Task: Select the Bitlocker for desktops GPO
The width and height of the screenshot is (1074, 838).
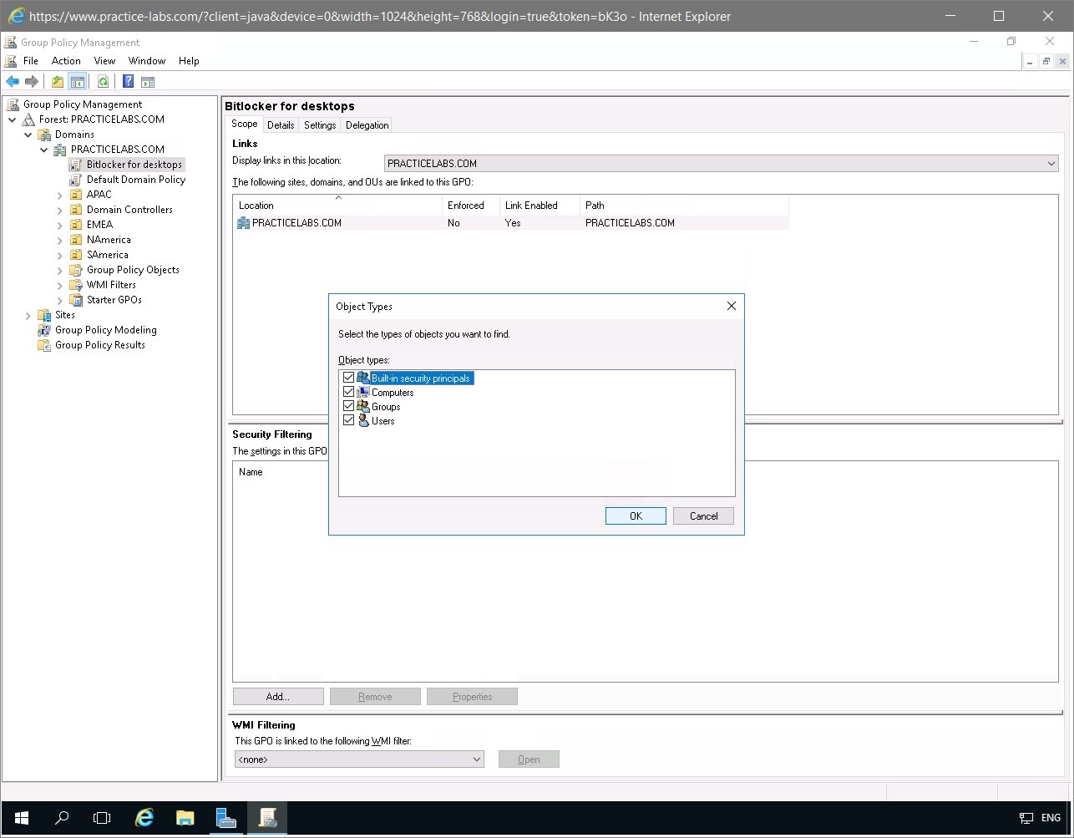Action: coord(133,164)
